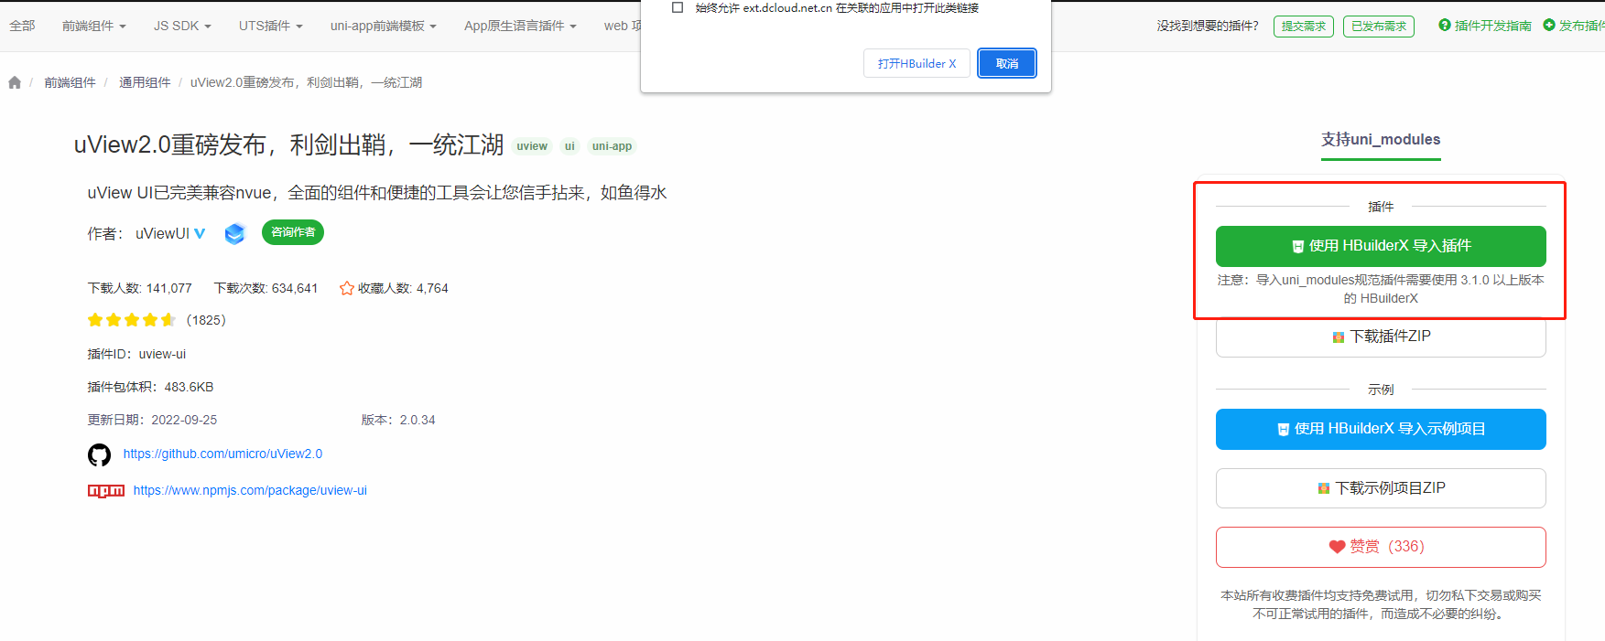Click the 提交需求 button
1605x641 pixels.
click(1304, 27)
